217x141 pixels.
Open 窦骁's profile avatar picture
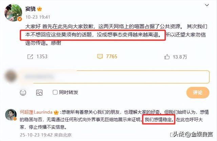tap(13, 13)
